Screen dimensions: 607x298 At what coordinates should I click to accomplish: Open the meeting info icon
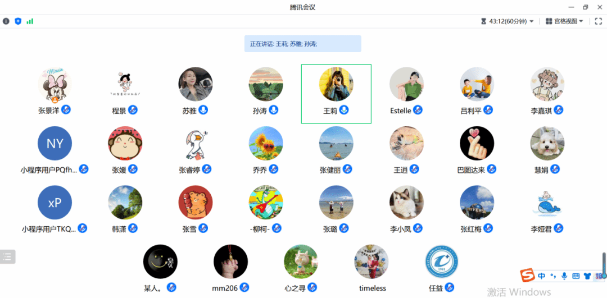pos(6,21)
